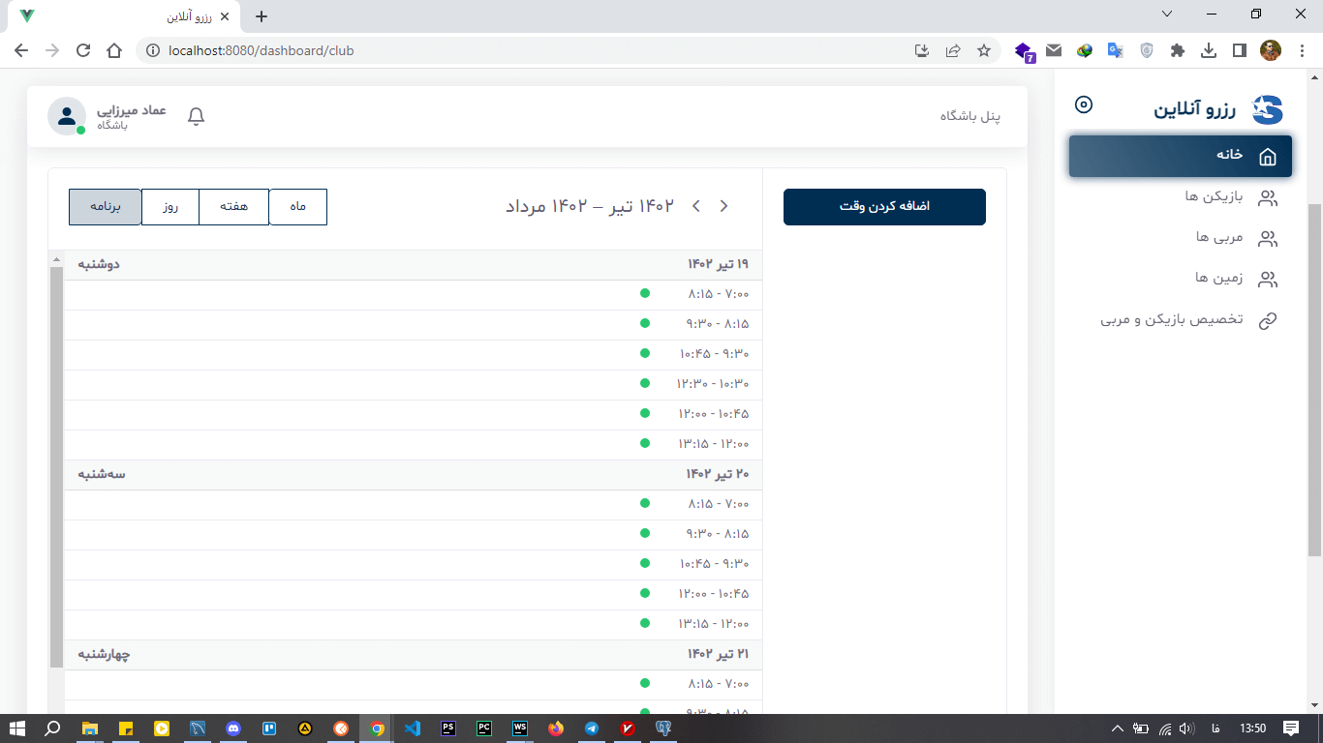The height and width of the screenshot is (743, 1323).
Task: Click the ۲۰ تیر ۱۴۰۲ date header
Action: tap(718, 474)
